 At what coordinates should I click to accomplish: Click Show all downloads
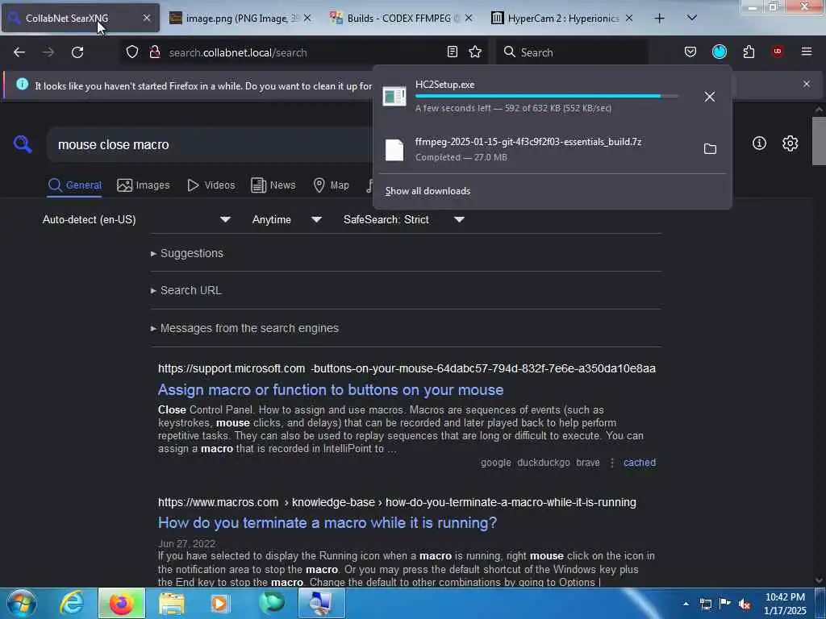pos(428,191)
